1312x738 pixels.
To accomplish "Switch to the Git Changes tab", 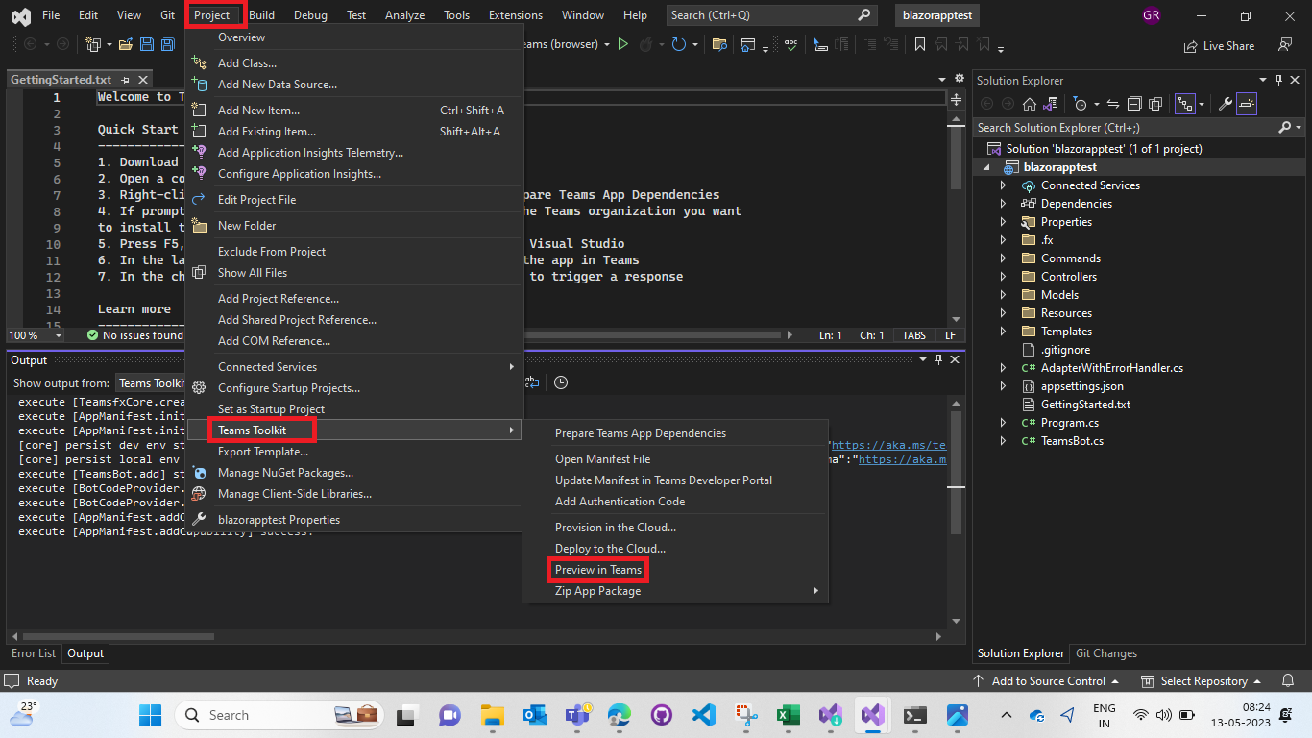I will [x=1106, y=653].
